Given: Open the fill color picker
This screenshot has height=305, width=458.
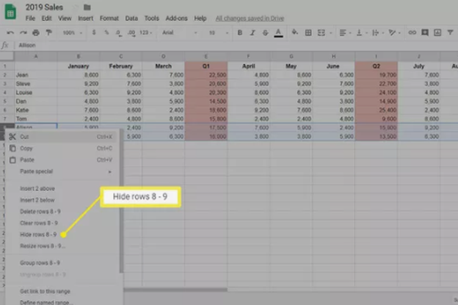Looking at the screenshot, I should pyautogui.click(x=295, y=32).
